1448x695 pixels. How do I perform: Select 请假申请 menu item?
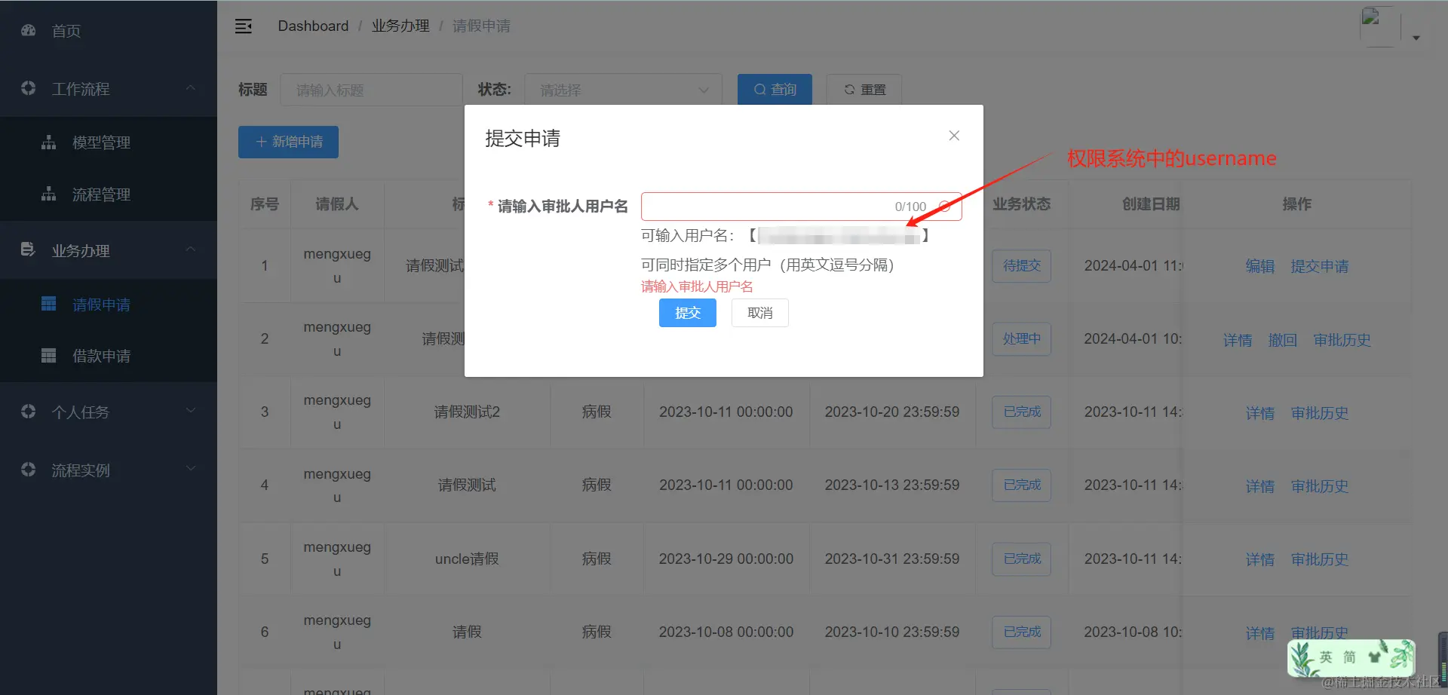(x=101, y=305)
